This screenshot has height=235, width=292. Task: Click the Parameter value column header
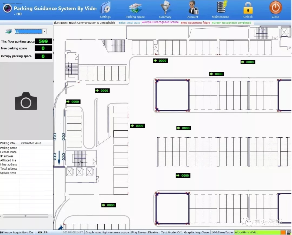coord(36,143)
